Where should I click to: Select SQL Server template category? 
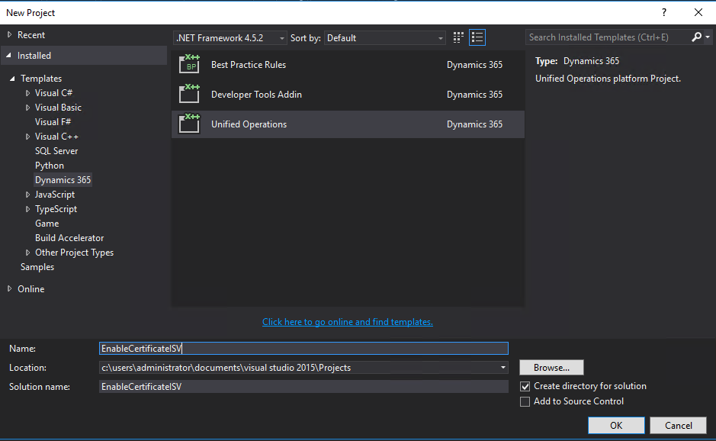(56, 151)
